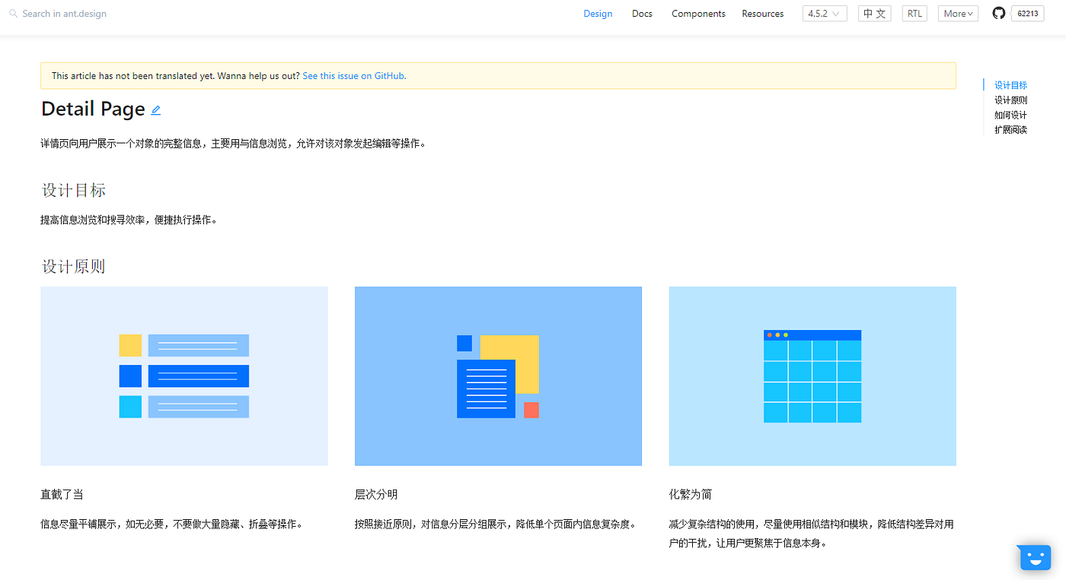Follow the See this issue on GitHub link
The height and width of the screenshot is (580, 1066).
[x=353, y=76]
